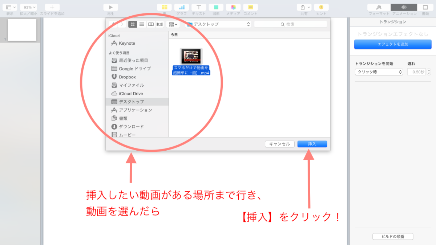The height and width of the screenshot is (245, 436).
Task: Switch the file dialog to list view
Action: 142,24
